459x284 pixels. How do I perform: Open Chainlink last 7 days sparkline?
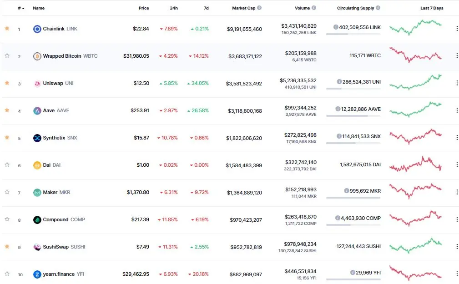[x=415, y=27]
